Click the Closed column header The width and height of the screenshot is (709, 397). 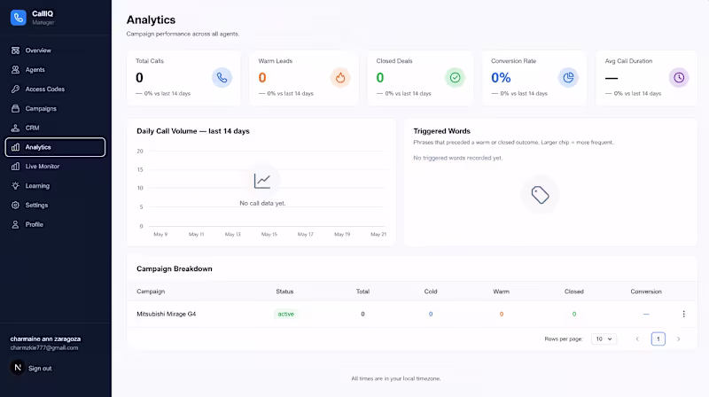click(573, 292)
